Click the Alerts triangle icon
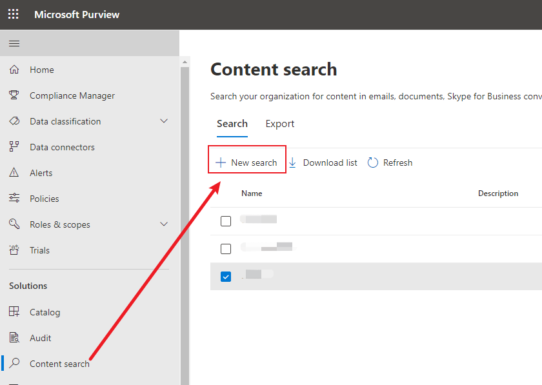Screen dimensions: 542x385 coord(14,172)
